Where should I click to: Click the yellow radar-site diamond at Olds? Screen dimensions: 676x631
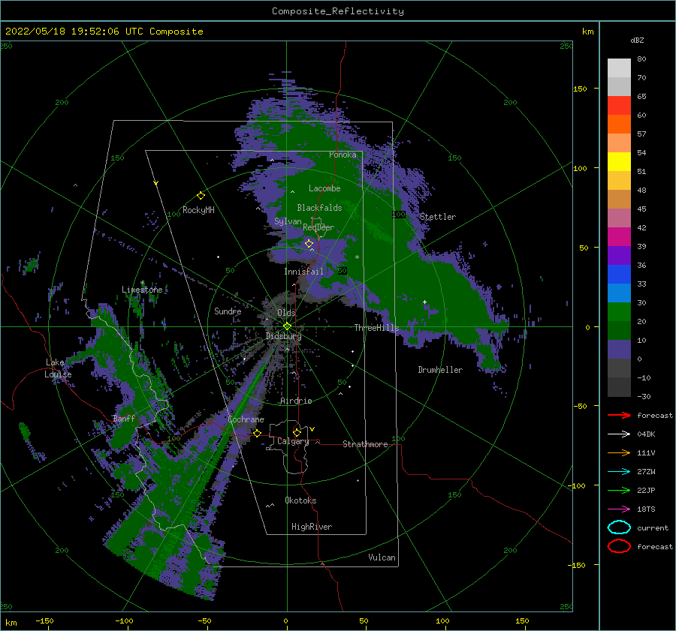pyautogui.click(x=287, y=326)
